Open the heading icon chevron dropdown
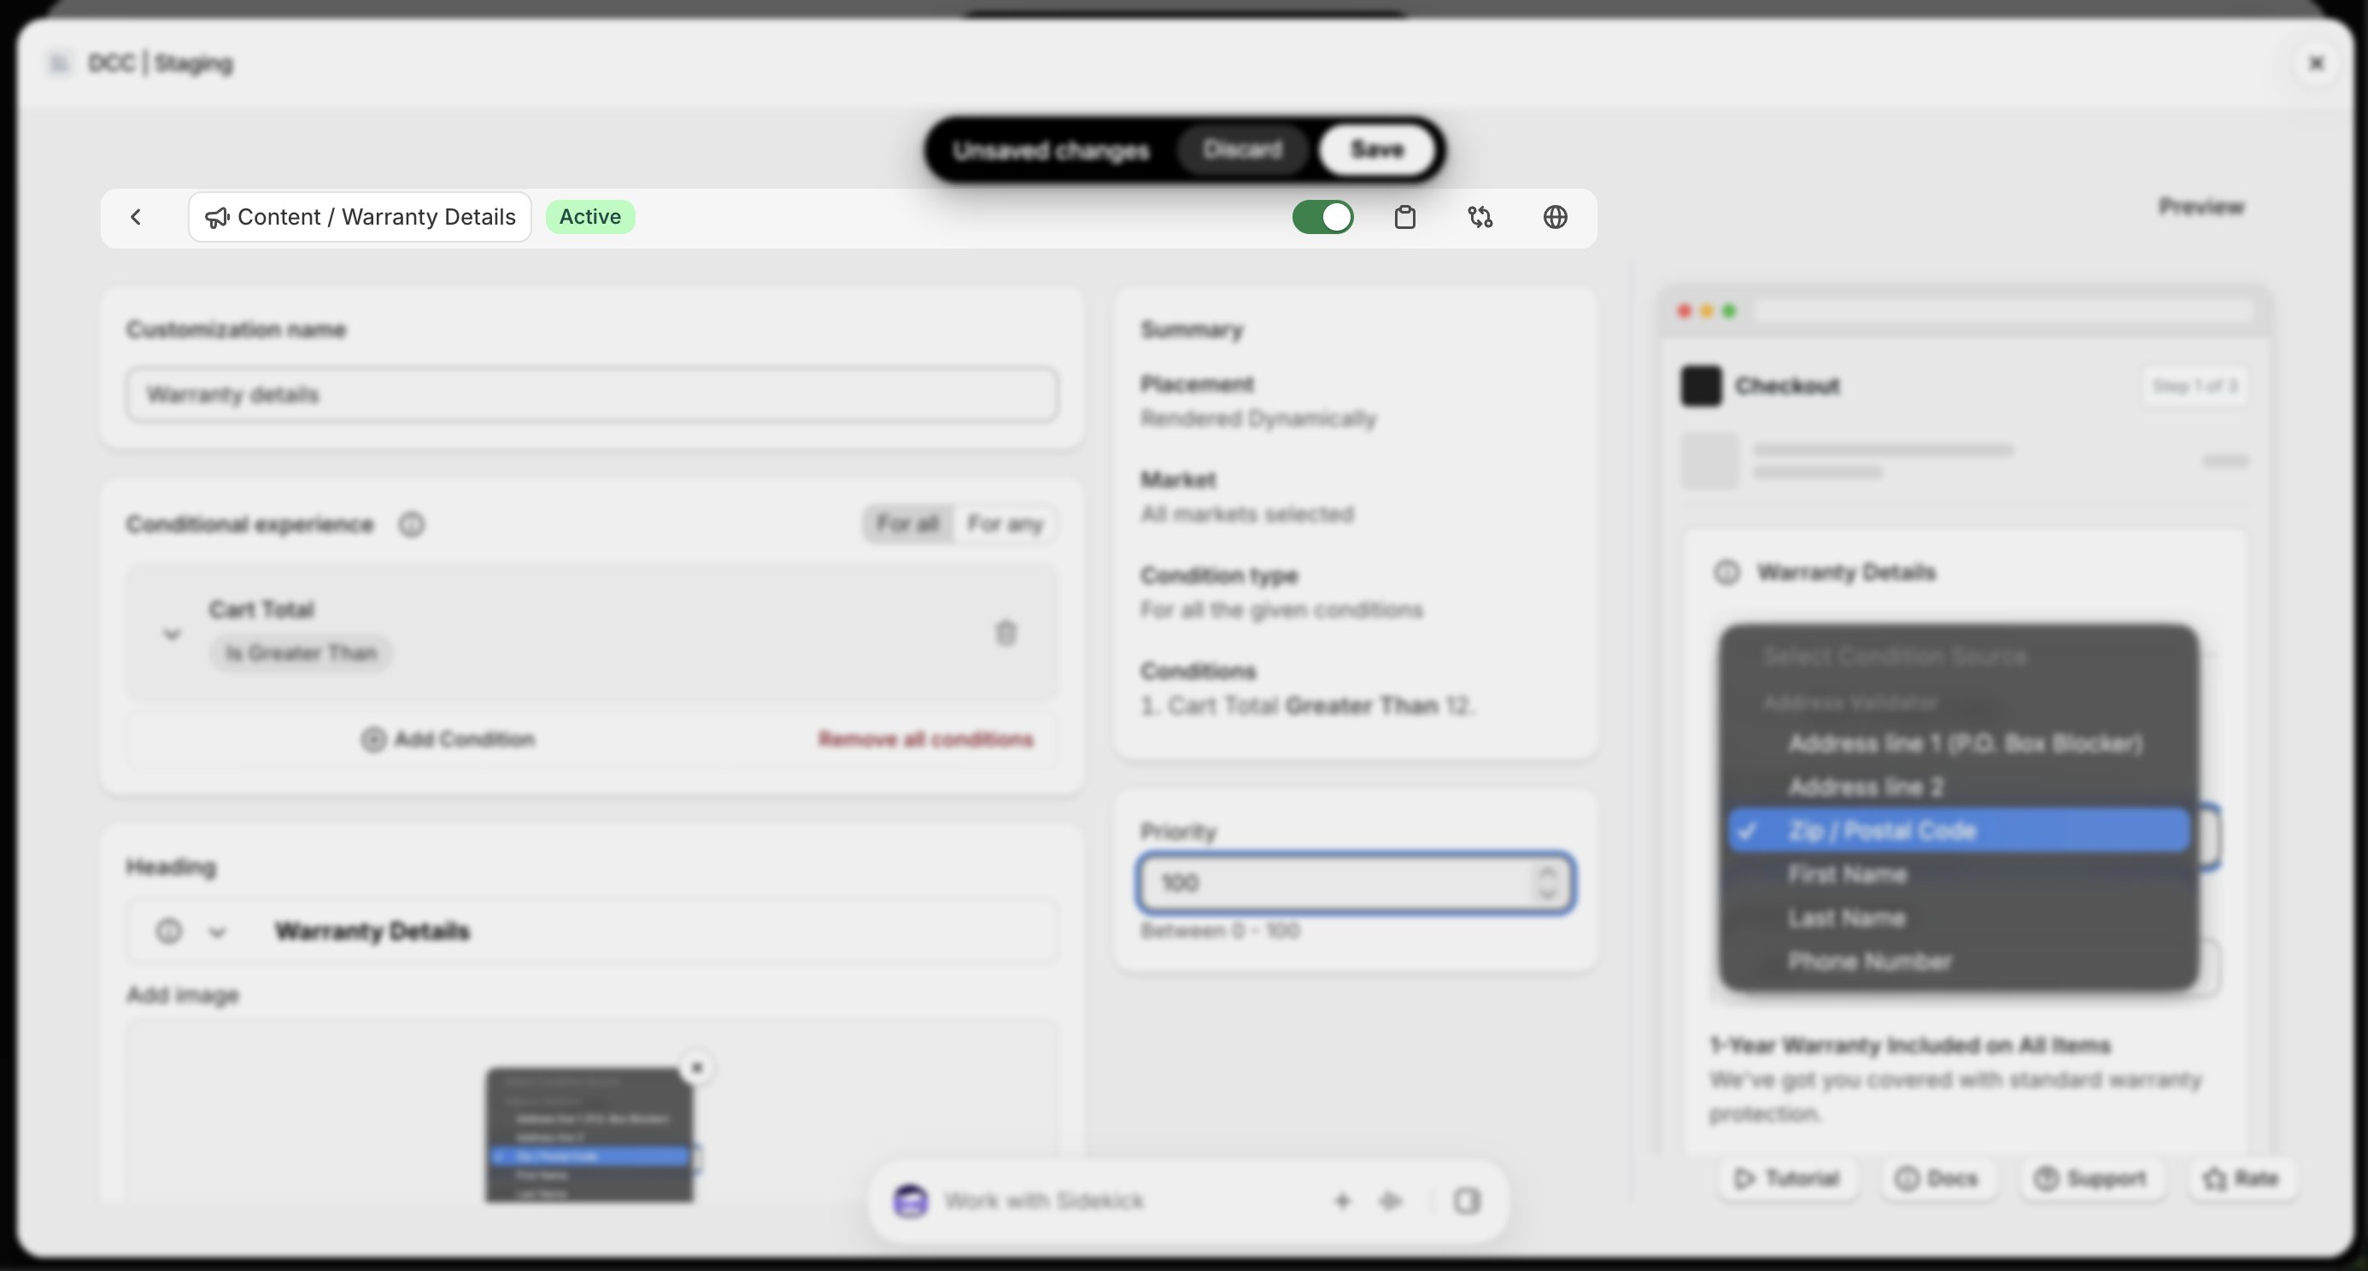Screen dimensions: 2368x1271 [x=217, y=932]
